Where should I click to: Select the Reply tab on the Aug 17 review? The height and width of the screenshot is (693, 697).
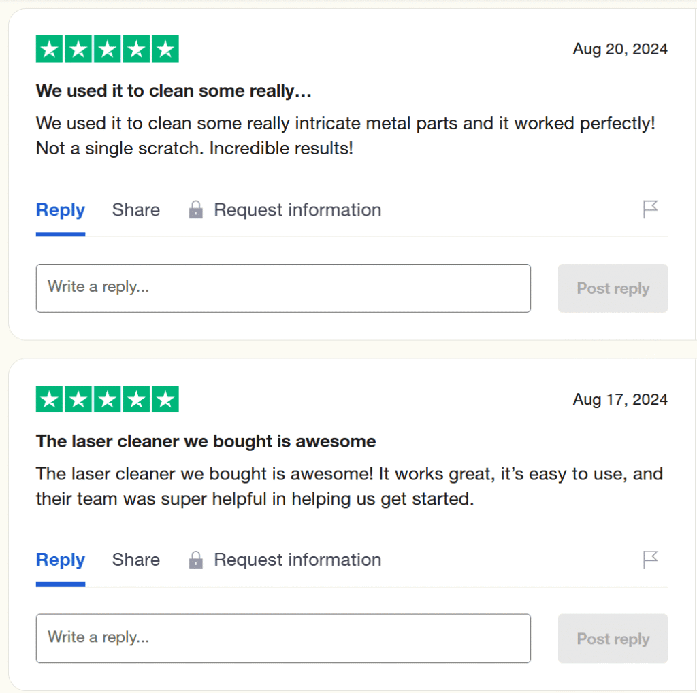click(x=61, y=560)
